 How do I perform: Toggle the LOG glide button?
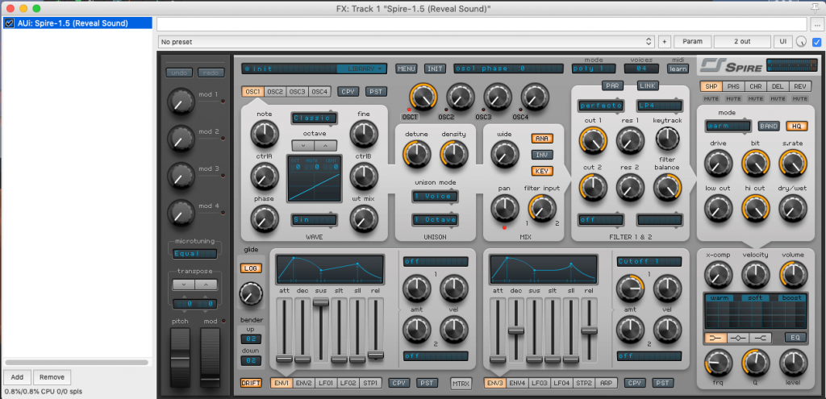(251, 268)
